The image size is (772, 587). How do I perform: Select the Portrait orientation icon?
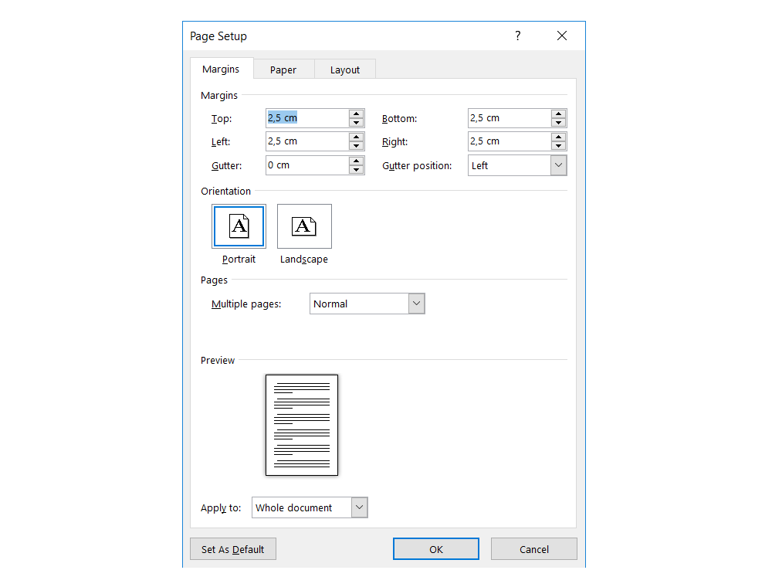point(239,226)
